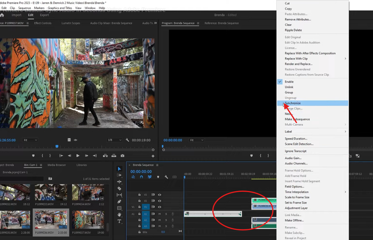This screenshot has height=240, width=373.
Task: Select the Rectangle tool
Action: [x=119, y=208]
